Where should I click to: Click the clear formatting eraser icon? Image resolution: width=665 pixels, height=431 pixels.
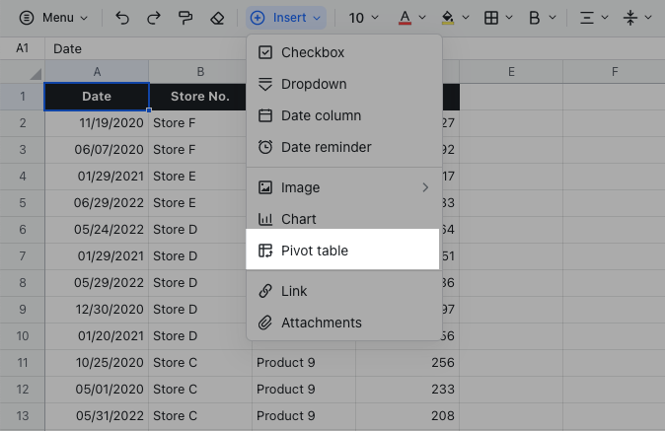[x=217, y=18]
